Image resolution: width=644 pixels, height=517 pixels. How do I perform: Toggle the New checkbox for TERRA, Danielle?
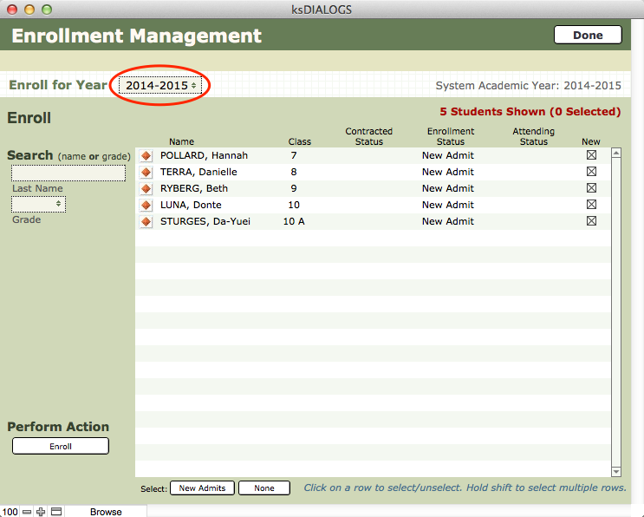[591, 172]
